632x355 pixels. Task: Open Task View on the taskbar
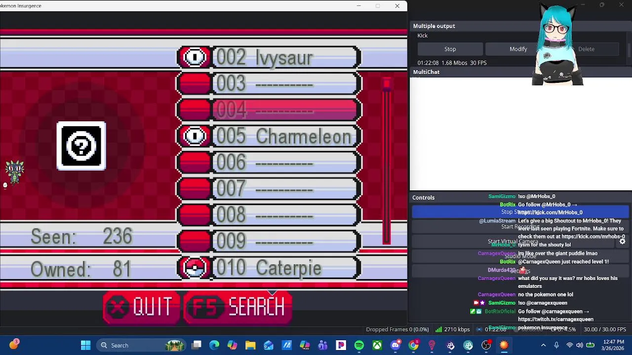197,345
